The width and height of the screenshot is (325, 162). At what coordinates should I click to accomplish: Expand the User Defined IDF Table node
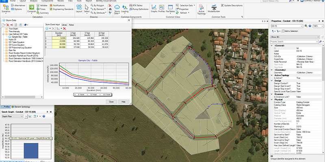4,33
